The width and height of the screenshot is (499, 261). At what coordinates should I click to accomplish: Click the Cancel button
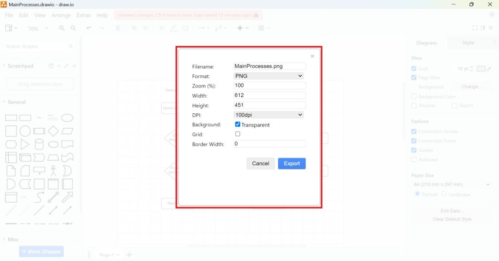click(260, 163)
